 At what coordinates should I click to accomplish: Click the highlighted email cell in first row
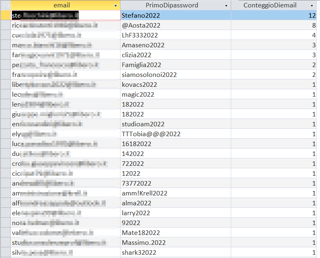[x=65, y=15]
